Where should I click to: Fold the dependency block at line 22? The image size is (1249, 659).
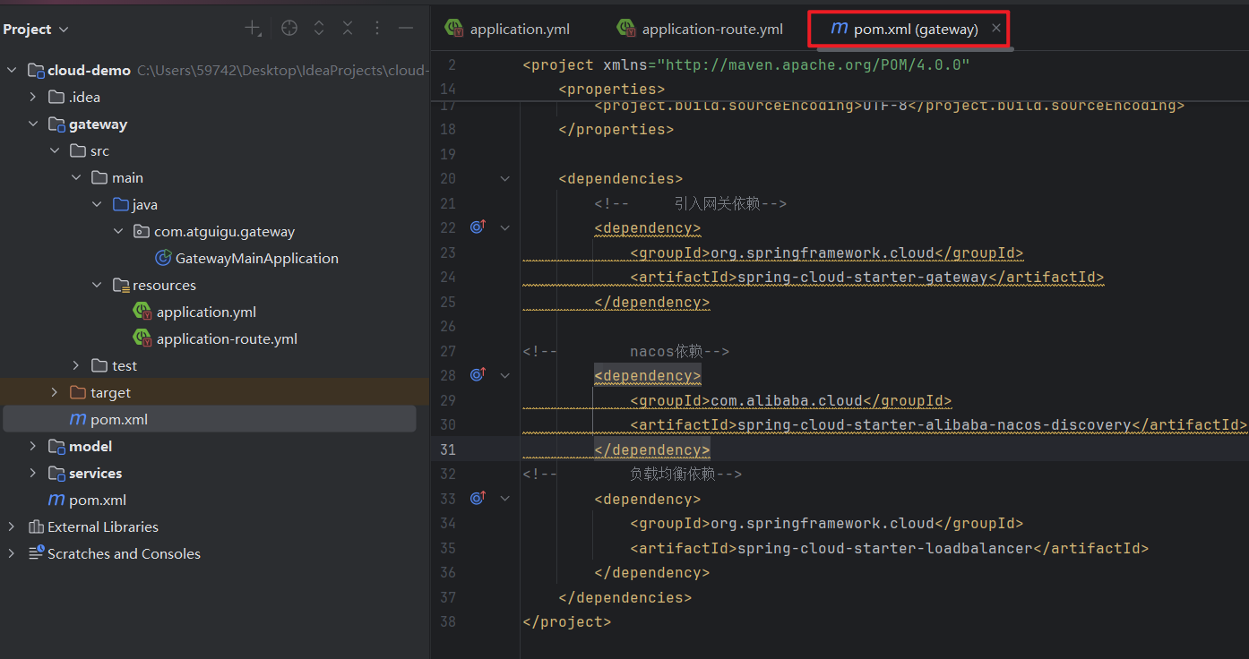[505, 227]
